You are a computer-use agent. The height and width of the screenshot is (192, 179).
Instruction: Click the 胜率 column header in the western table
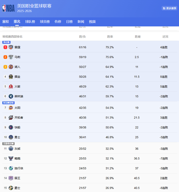click(110, 37)
